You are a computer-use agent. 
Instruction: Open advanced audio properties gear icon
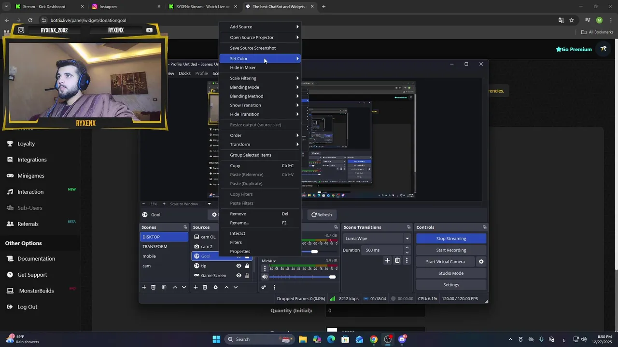point(264,287)
